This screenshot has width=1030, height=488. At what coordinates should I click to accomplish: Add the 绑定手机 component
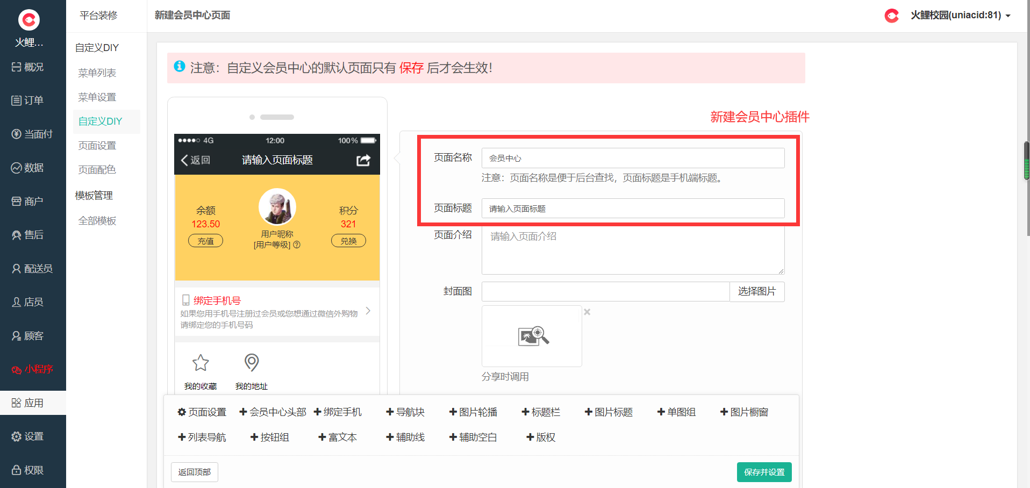point(338,412)
